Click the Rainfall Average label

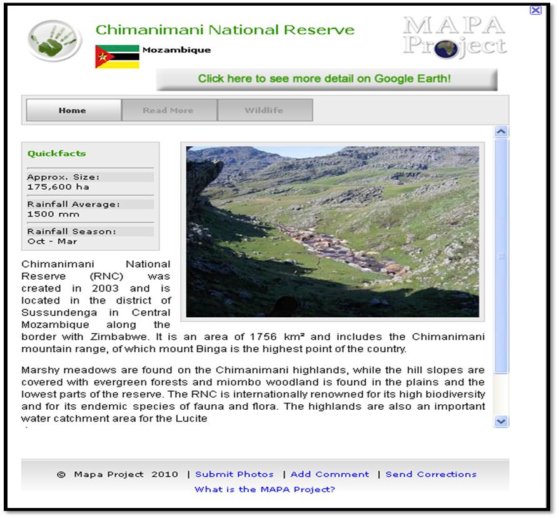(x=74, y=205)
